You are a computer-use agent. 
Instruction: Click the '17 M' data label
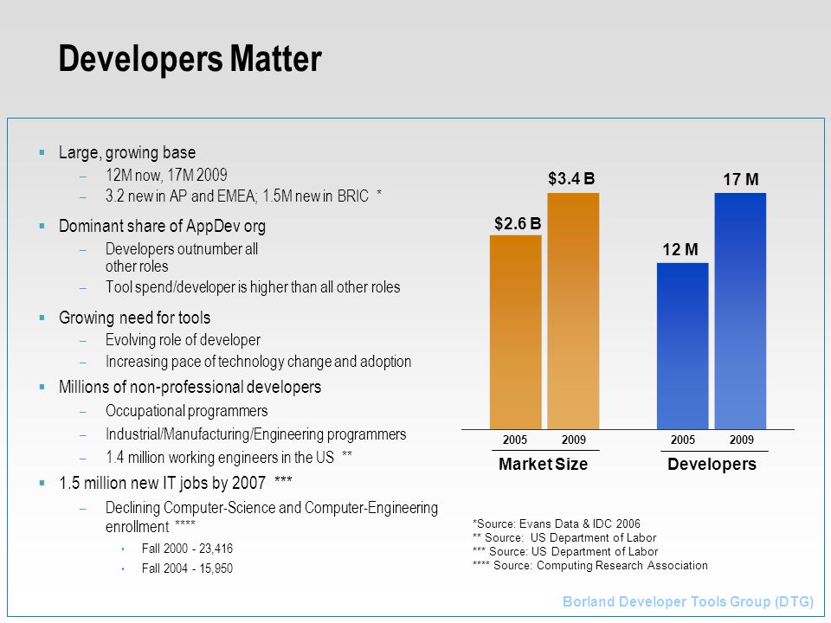[x=741, y=180]
